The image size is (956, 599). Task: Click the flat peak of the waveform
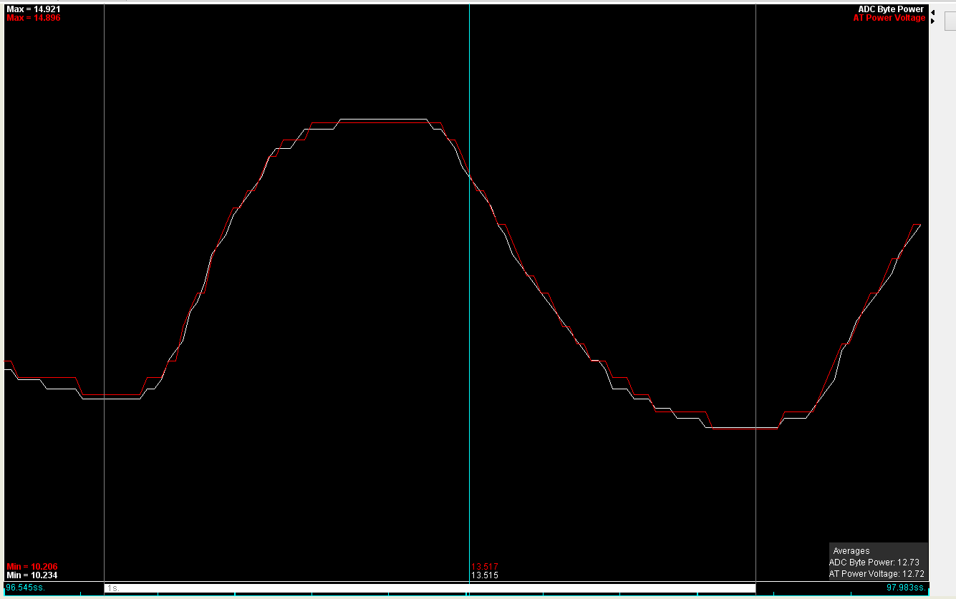click(383, 120)
